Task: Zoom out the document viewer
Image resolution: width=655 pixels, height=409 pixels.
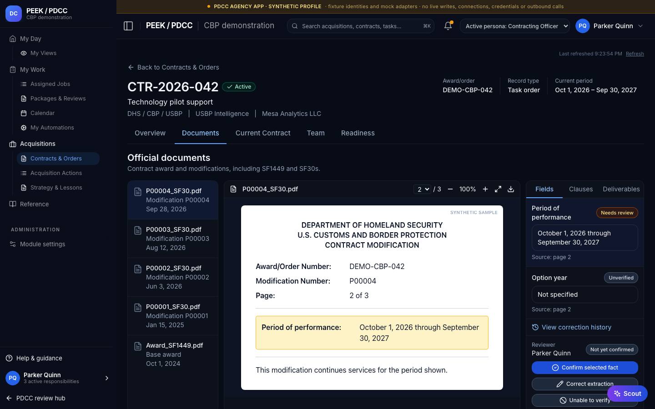Action: (x=450, y=189)
